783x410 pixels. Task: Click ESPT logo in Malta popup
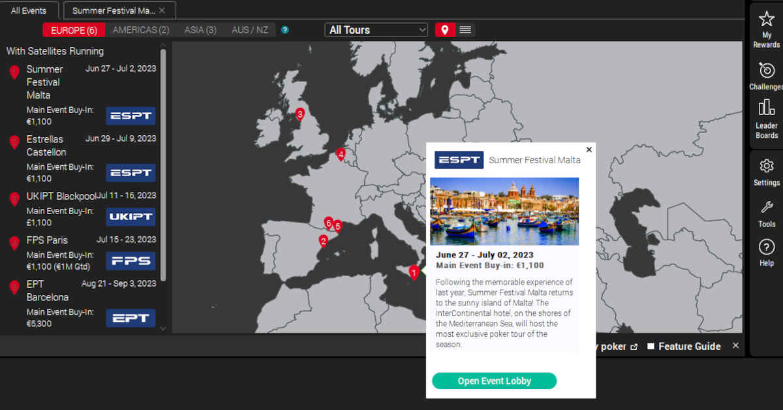click(459, 160)
